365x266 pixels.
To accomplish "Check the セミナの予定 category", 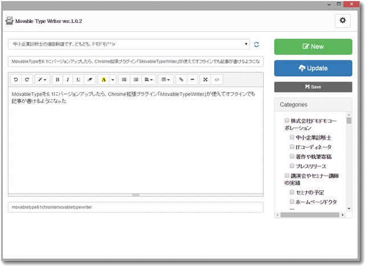I will [x=292, y=192].
